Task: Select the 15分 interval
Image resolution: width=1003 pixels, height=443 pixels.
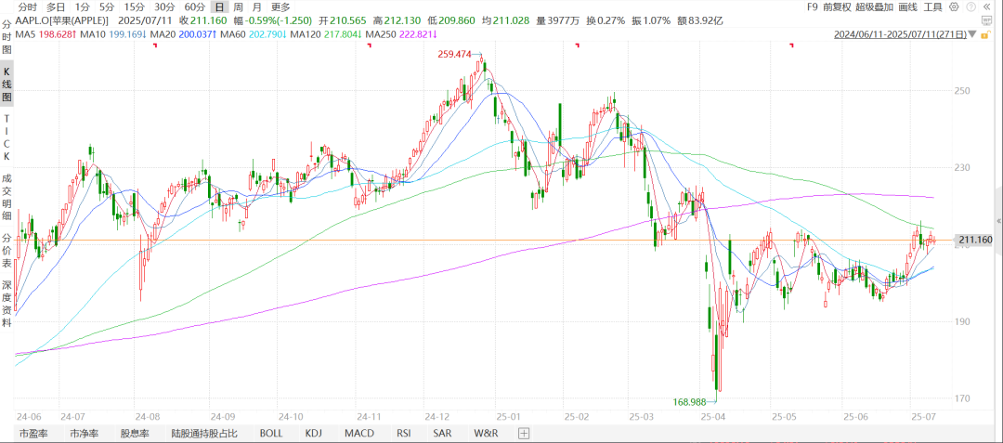Action: coord(134,7)
